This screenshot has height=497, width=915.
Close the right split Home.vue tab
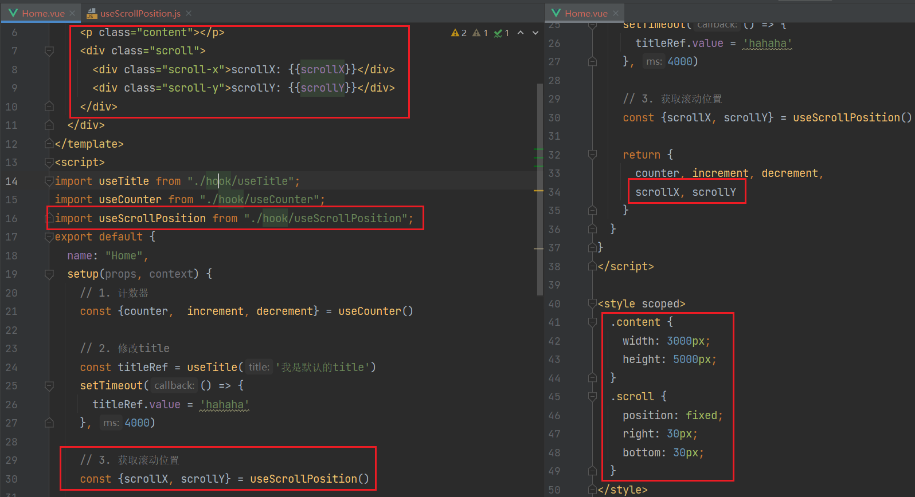616,13
